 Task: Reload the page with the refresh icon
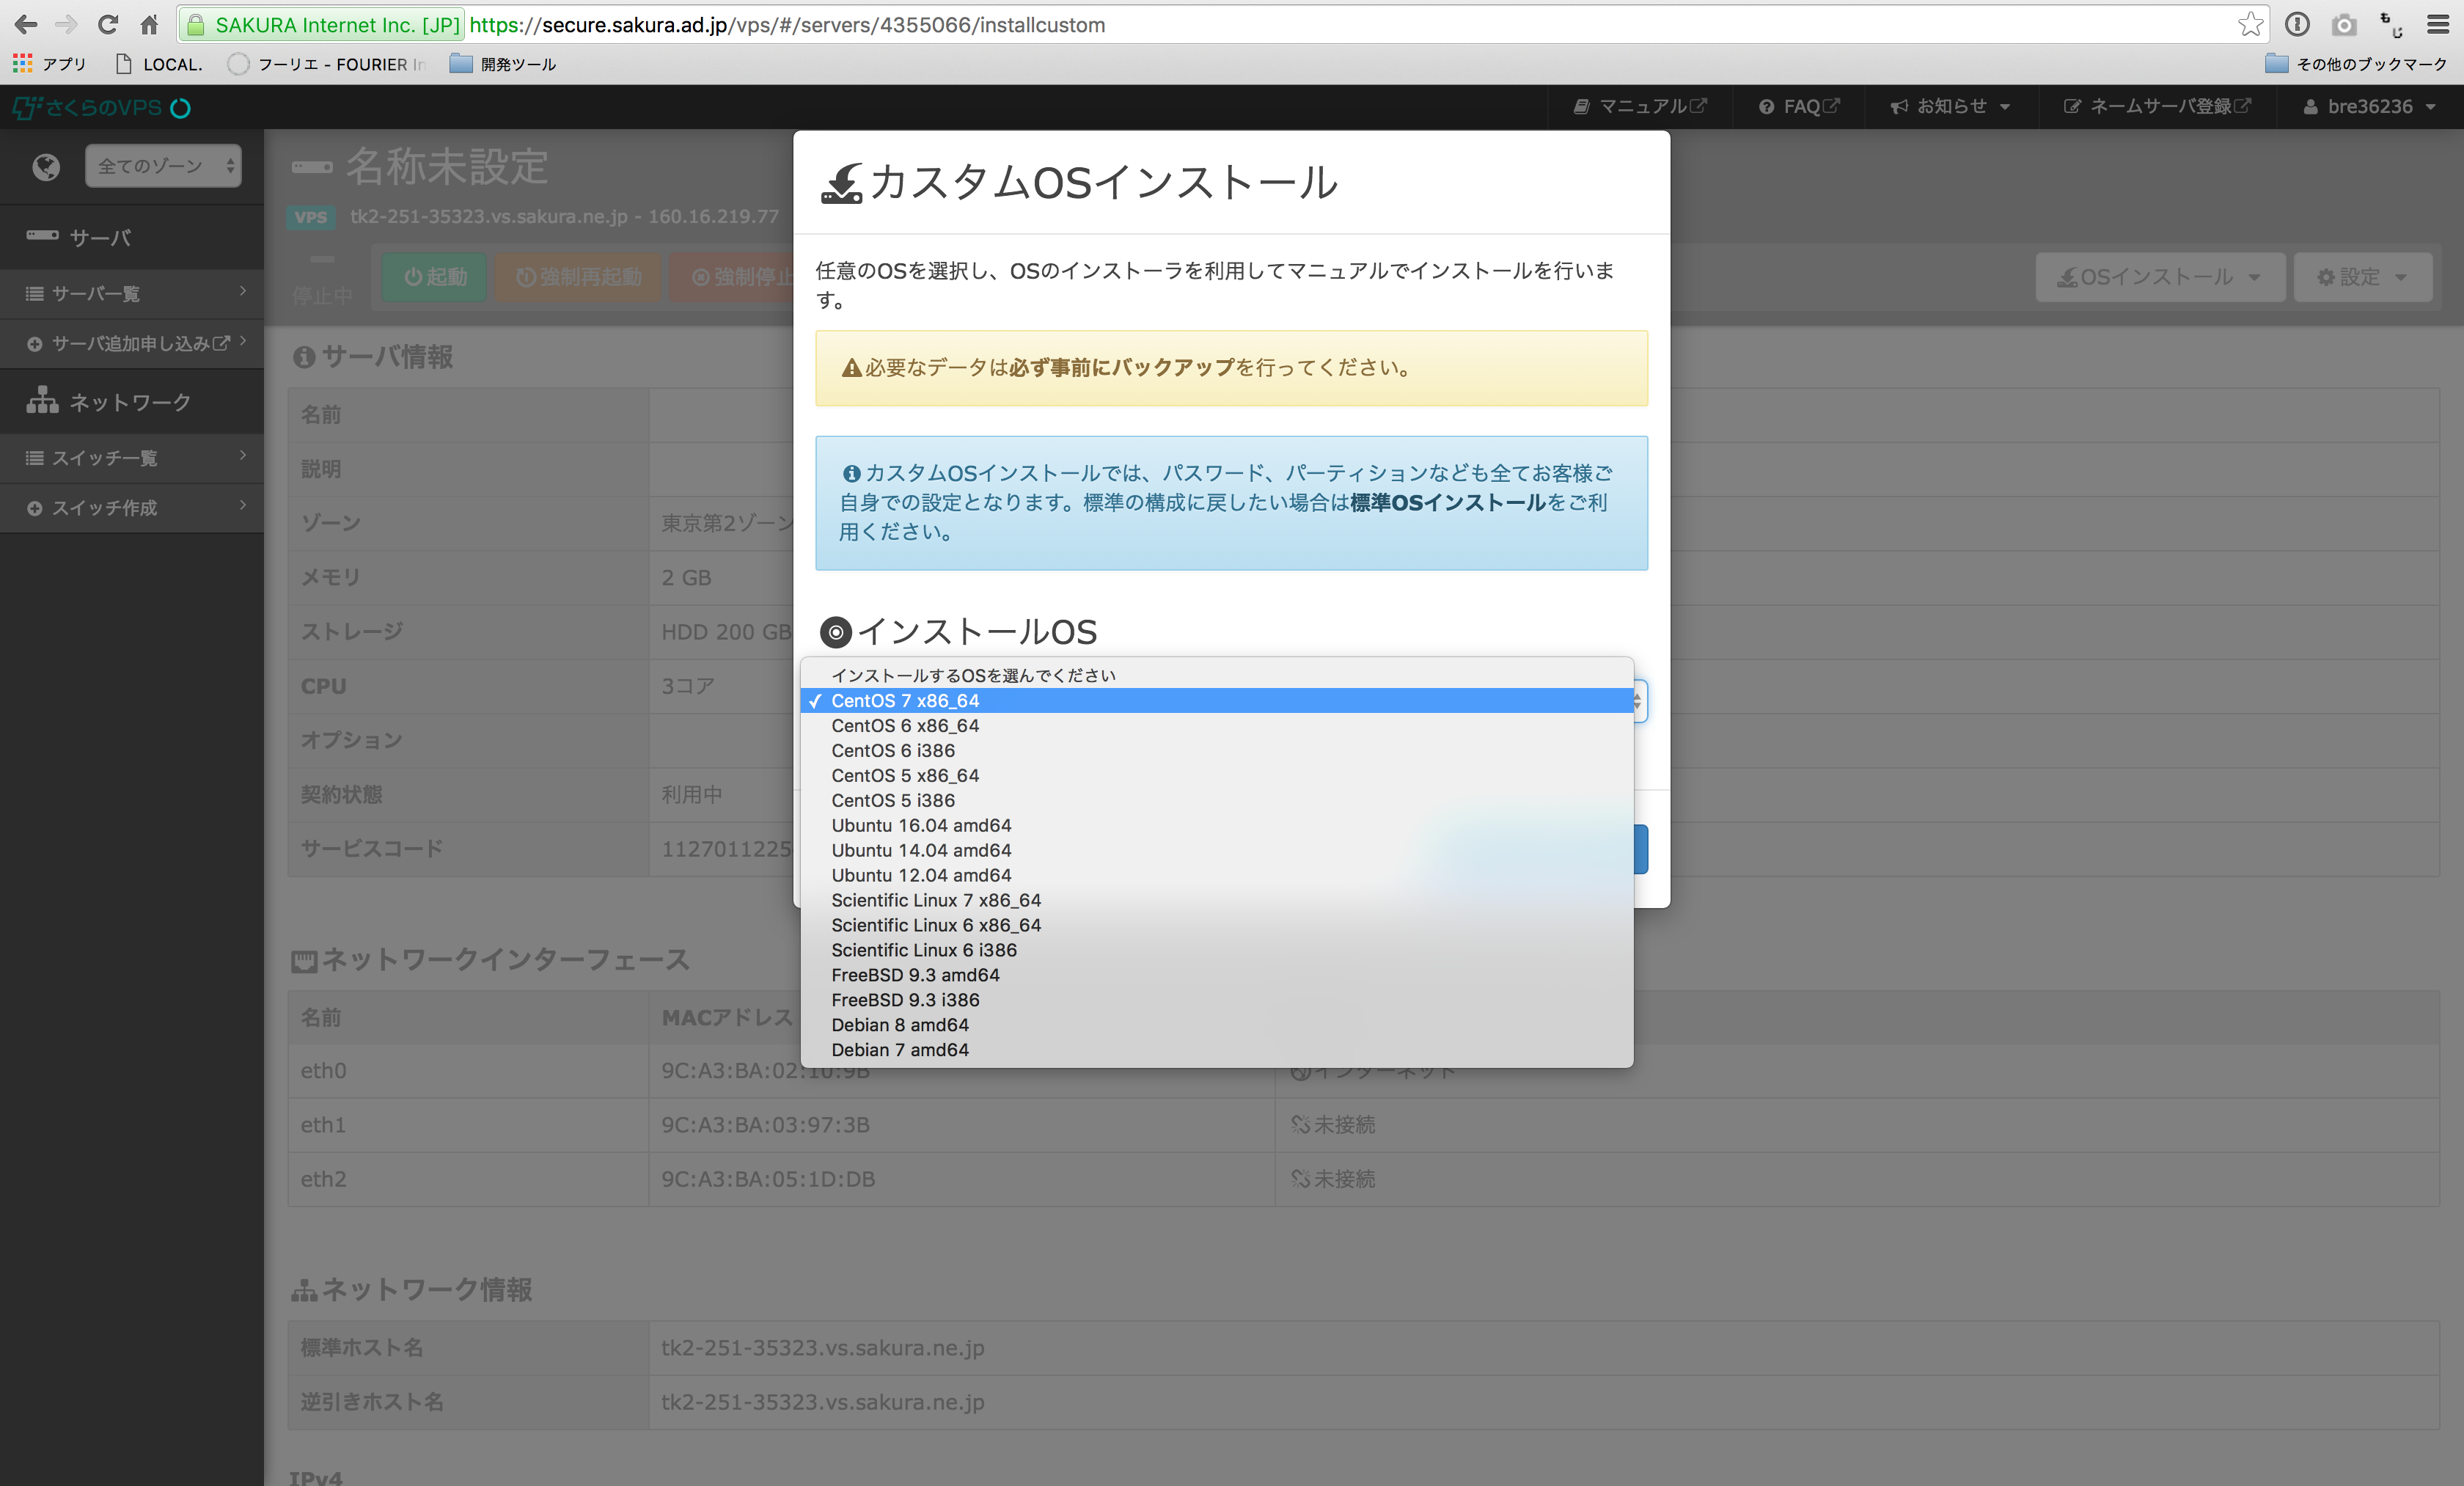pyautogui.click(x=108, y=24)
